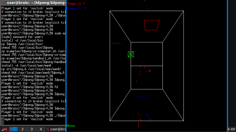Click the terminal window title text

36,3
